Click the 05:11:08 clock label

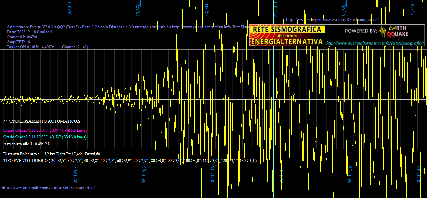click(x=144, y=174)
